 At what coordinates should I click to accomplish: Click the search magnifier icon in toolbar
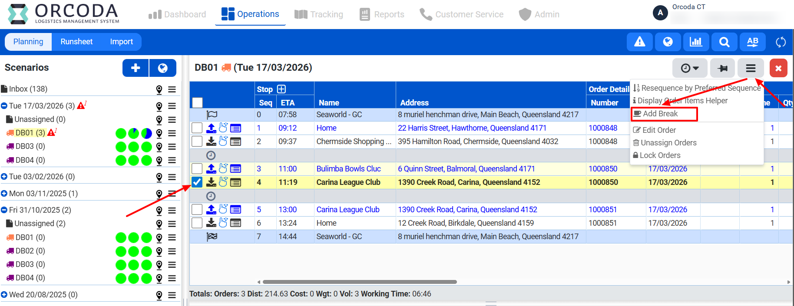click(724, 42)
